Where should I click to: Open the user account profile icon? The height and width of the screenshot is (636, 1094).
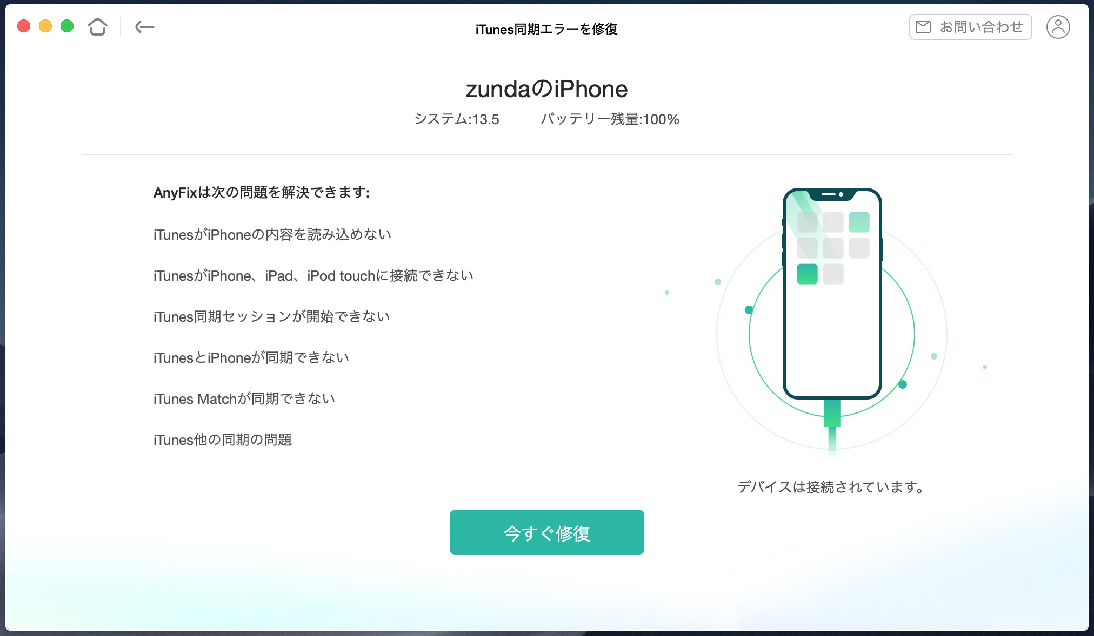pos(1058,27)
